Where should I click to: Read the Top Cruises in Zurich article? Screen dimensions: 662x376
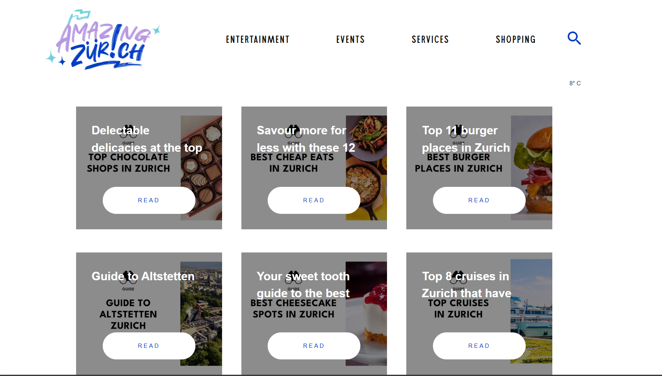coord(479,346)
